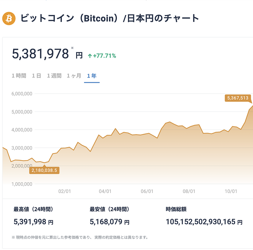The height and width of the screenshot is (250, 253).
Task: Click the 10/01 date axis label
Action: click(231, 191)
